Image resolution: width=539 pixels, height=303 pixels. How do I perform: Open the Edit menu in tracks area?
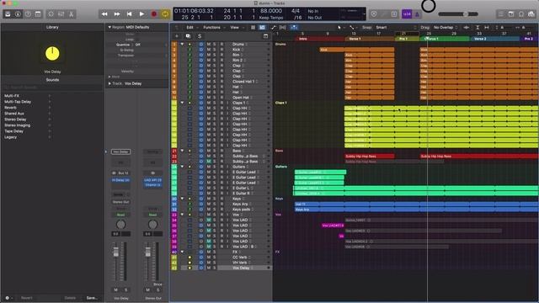point(189,28)
